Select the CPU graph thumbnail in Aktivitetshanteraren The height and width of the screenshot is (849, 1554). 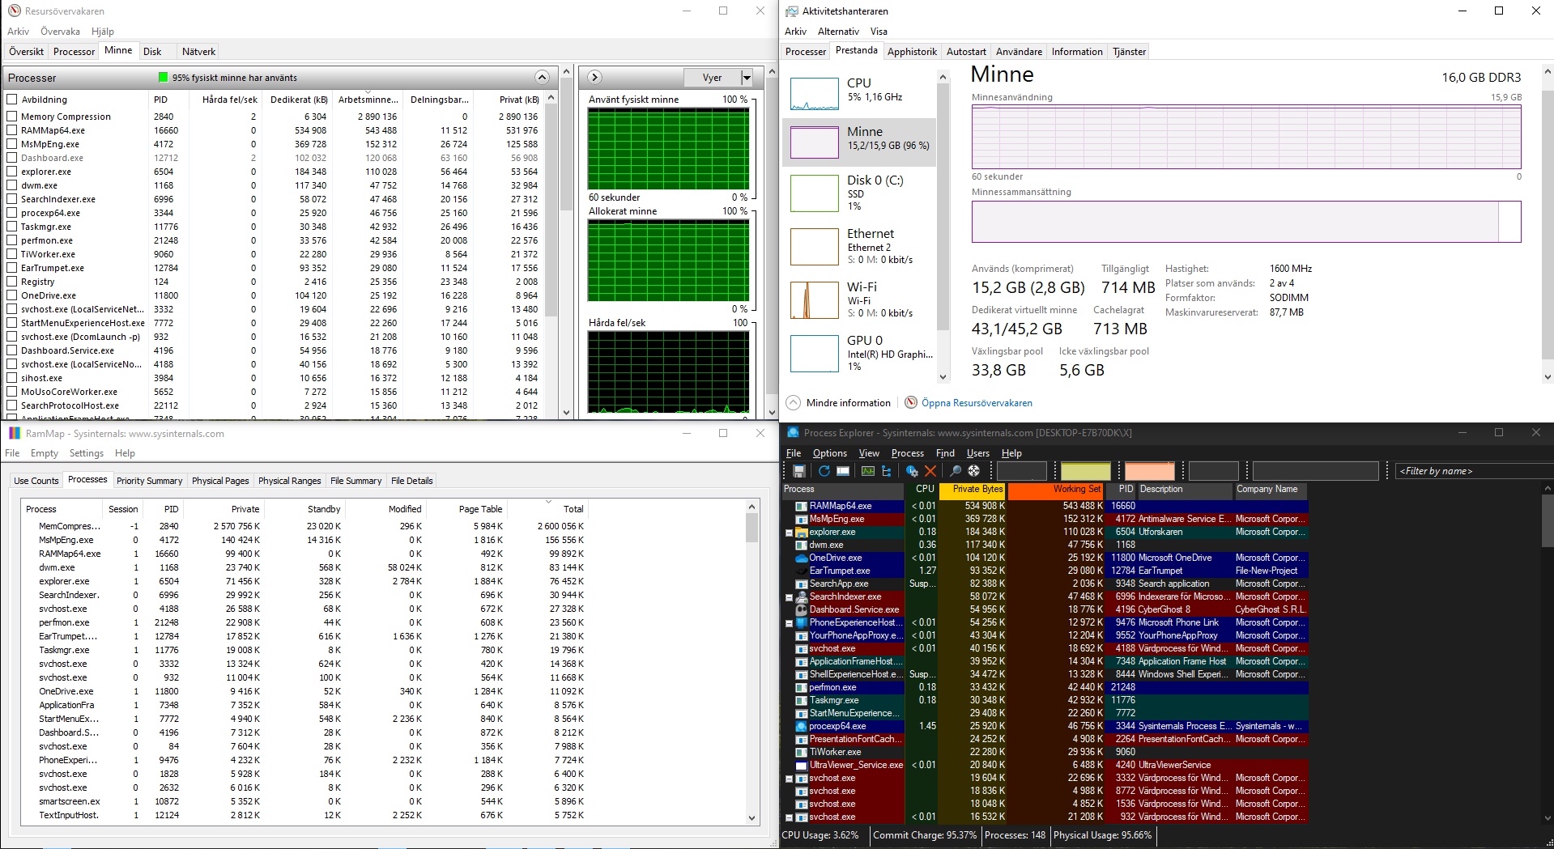(814, 94)
